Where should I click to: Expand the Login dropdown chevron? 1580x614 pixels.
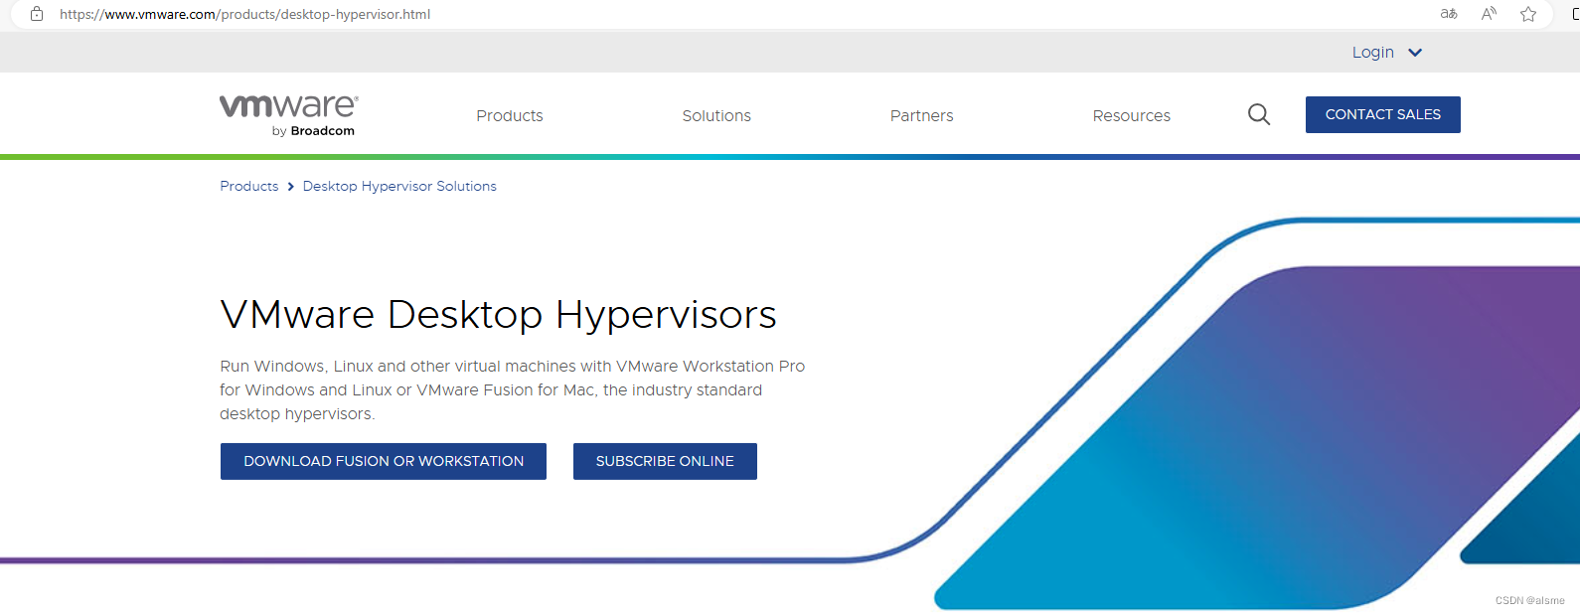coord(1415,53)
